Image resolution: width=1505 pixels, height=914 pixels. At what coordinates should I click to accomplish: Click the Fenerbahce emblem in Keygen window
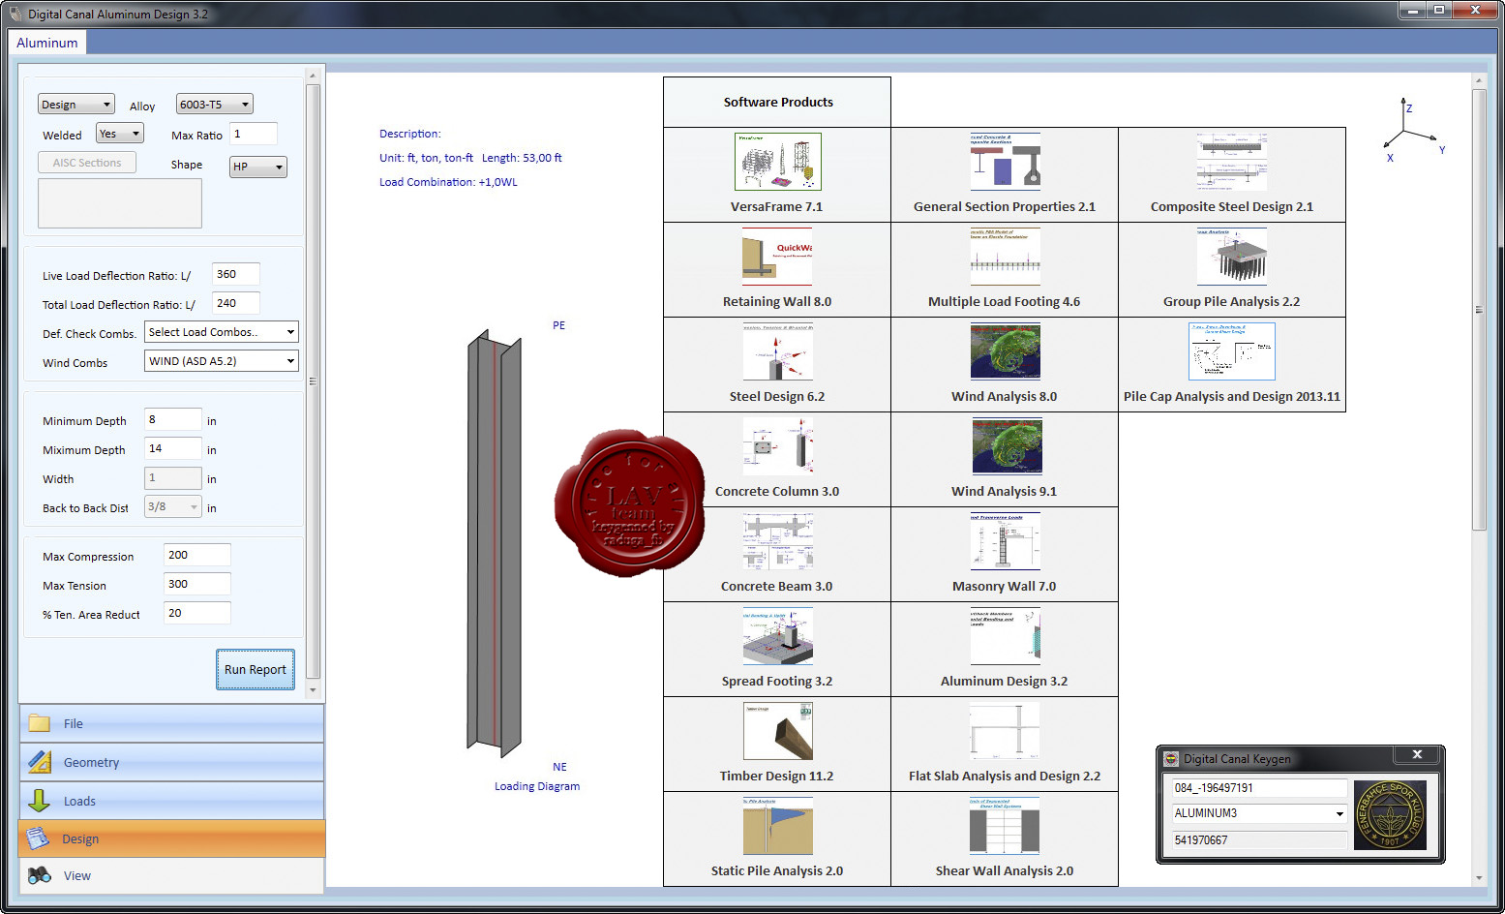tap(1390, 815)
